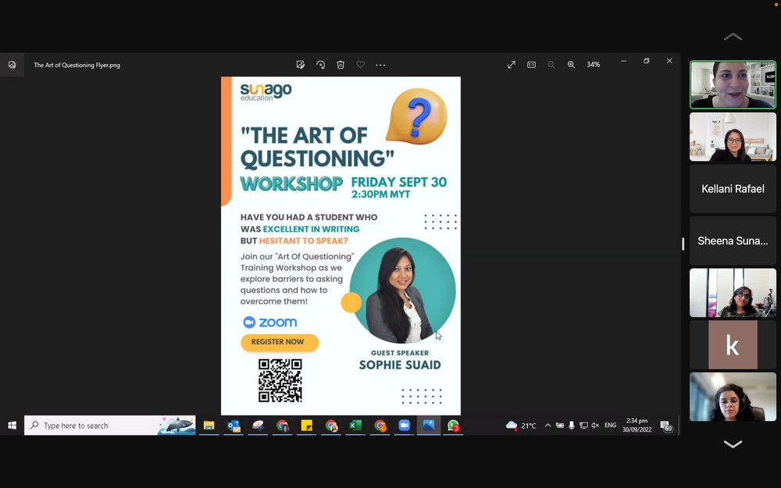Click the Photos app icon left of filename
This screenshot has width=781, height=488.
click(x=12, y=65)
